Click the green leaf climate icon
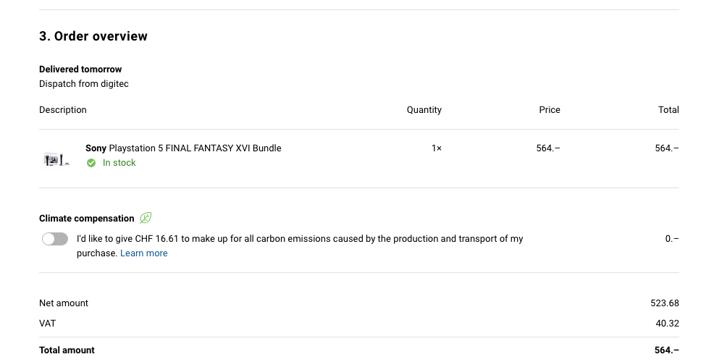Image resolution: width=722 pixels, height=362 pixels. (x=146, y=218)
